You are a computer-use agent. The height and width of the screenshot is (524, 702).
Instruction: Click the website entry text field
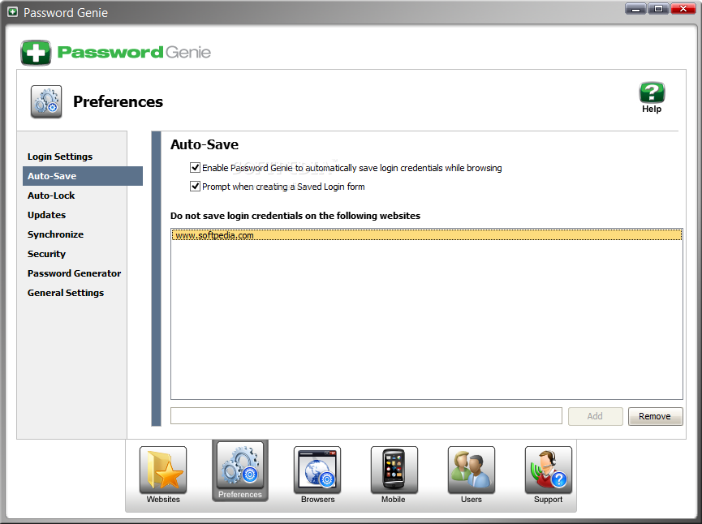point(366,415)
